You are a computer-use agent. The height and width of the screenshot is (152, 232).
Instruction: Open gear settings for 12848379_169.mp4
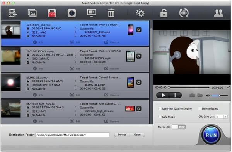(x=139, y=30)
